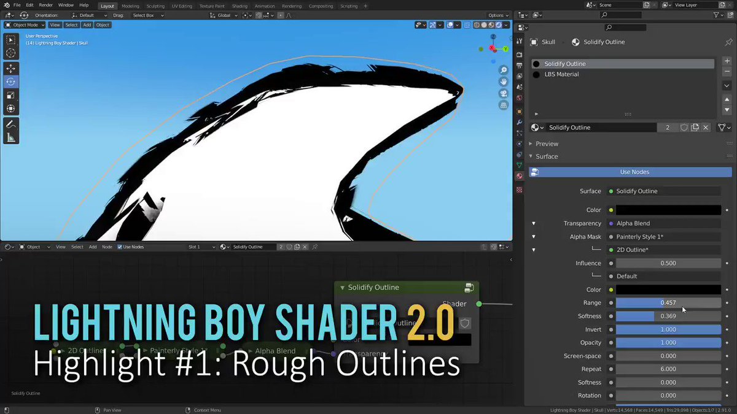Toggle camera view gizmo
Viewport: 737px width, 414px height.
point(504,93)
